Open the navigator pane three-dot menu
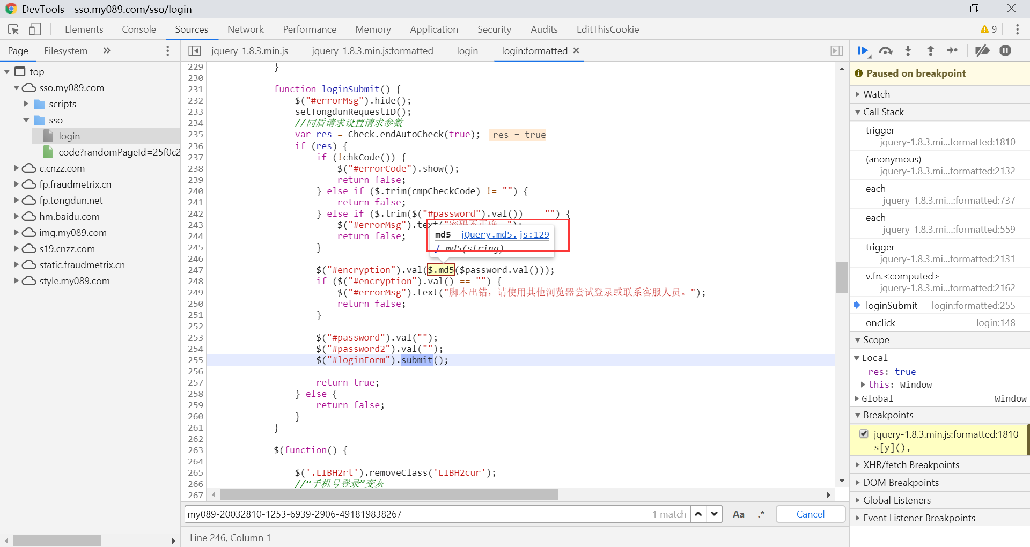This screenshot has height=547, width=1030. [x=168, y=50]
